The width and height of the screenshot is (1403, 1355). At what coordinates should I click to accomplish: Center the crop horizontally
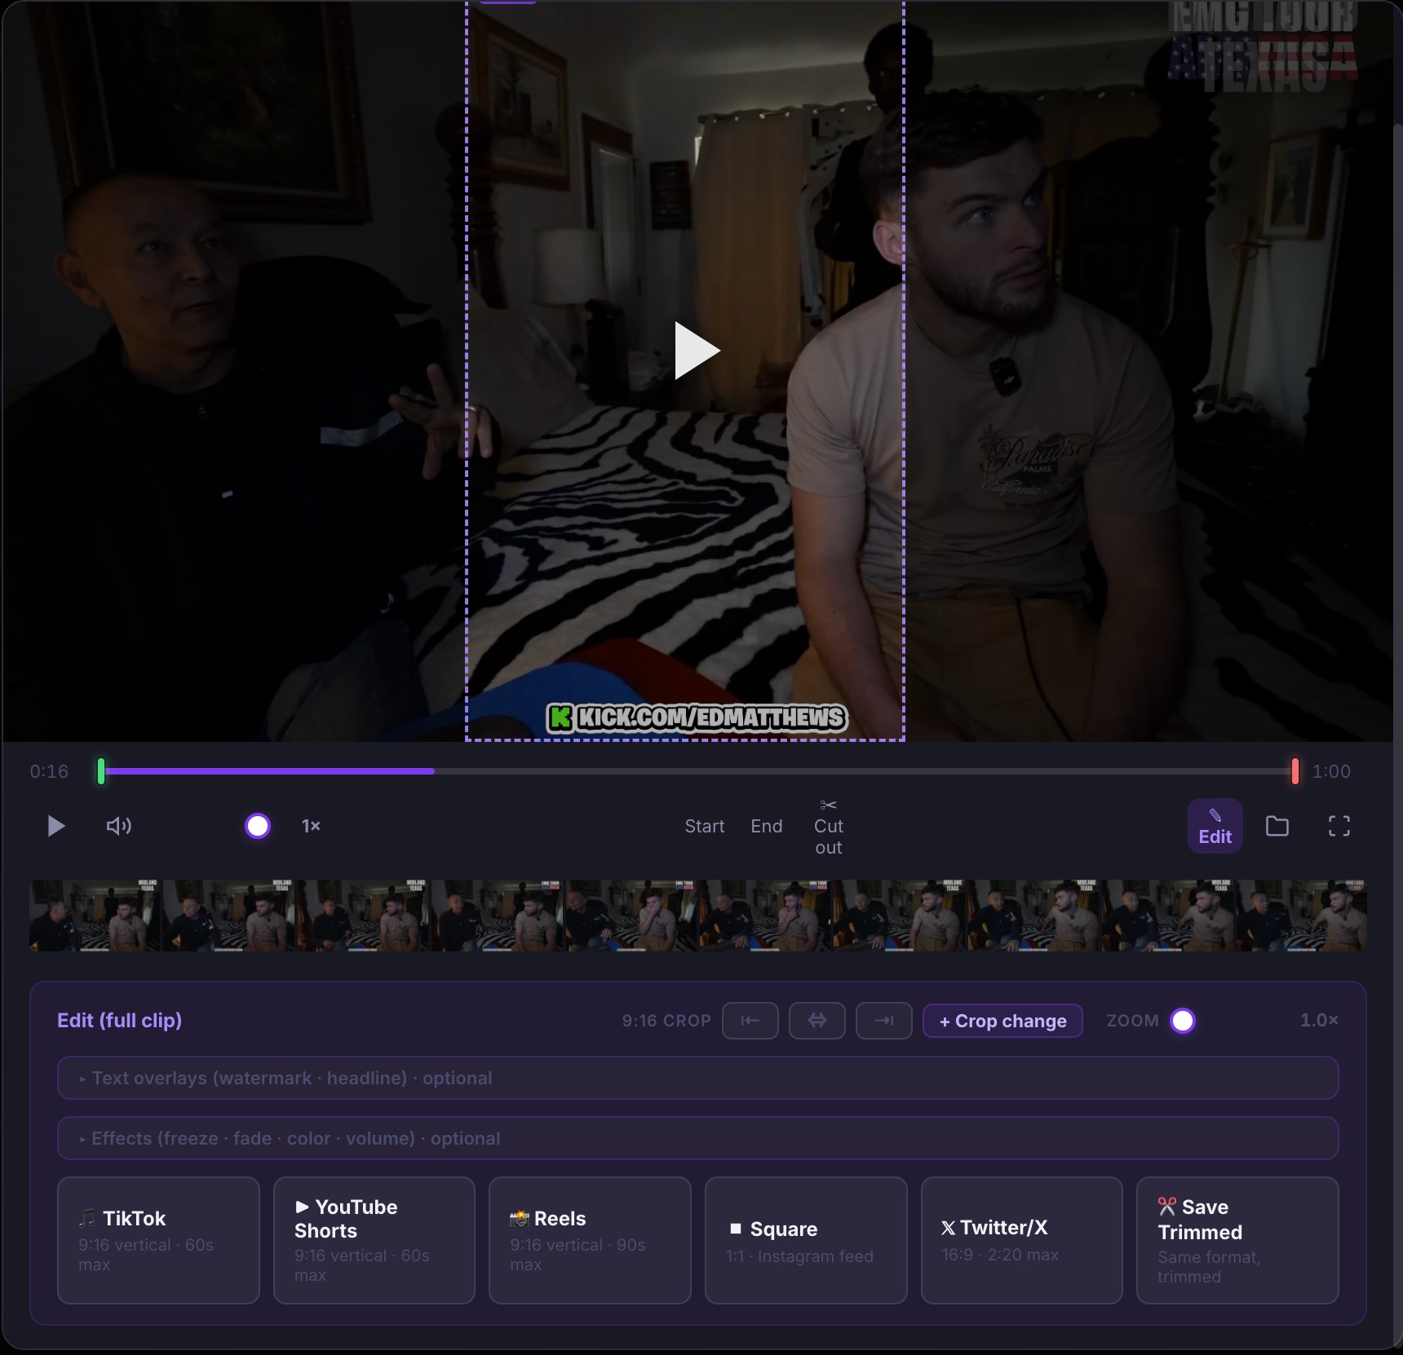(817, 1020)
